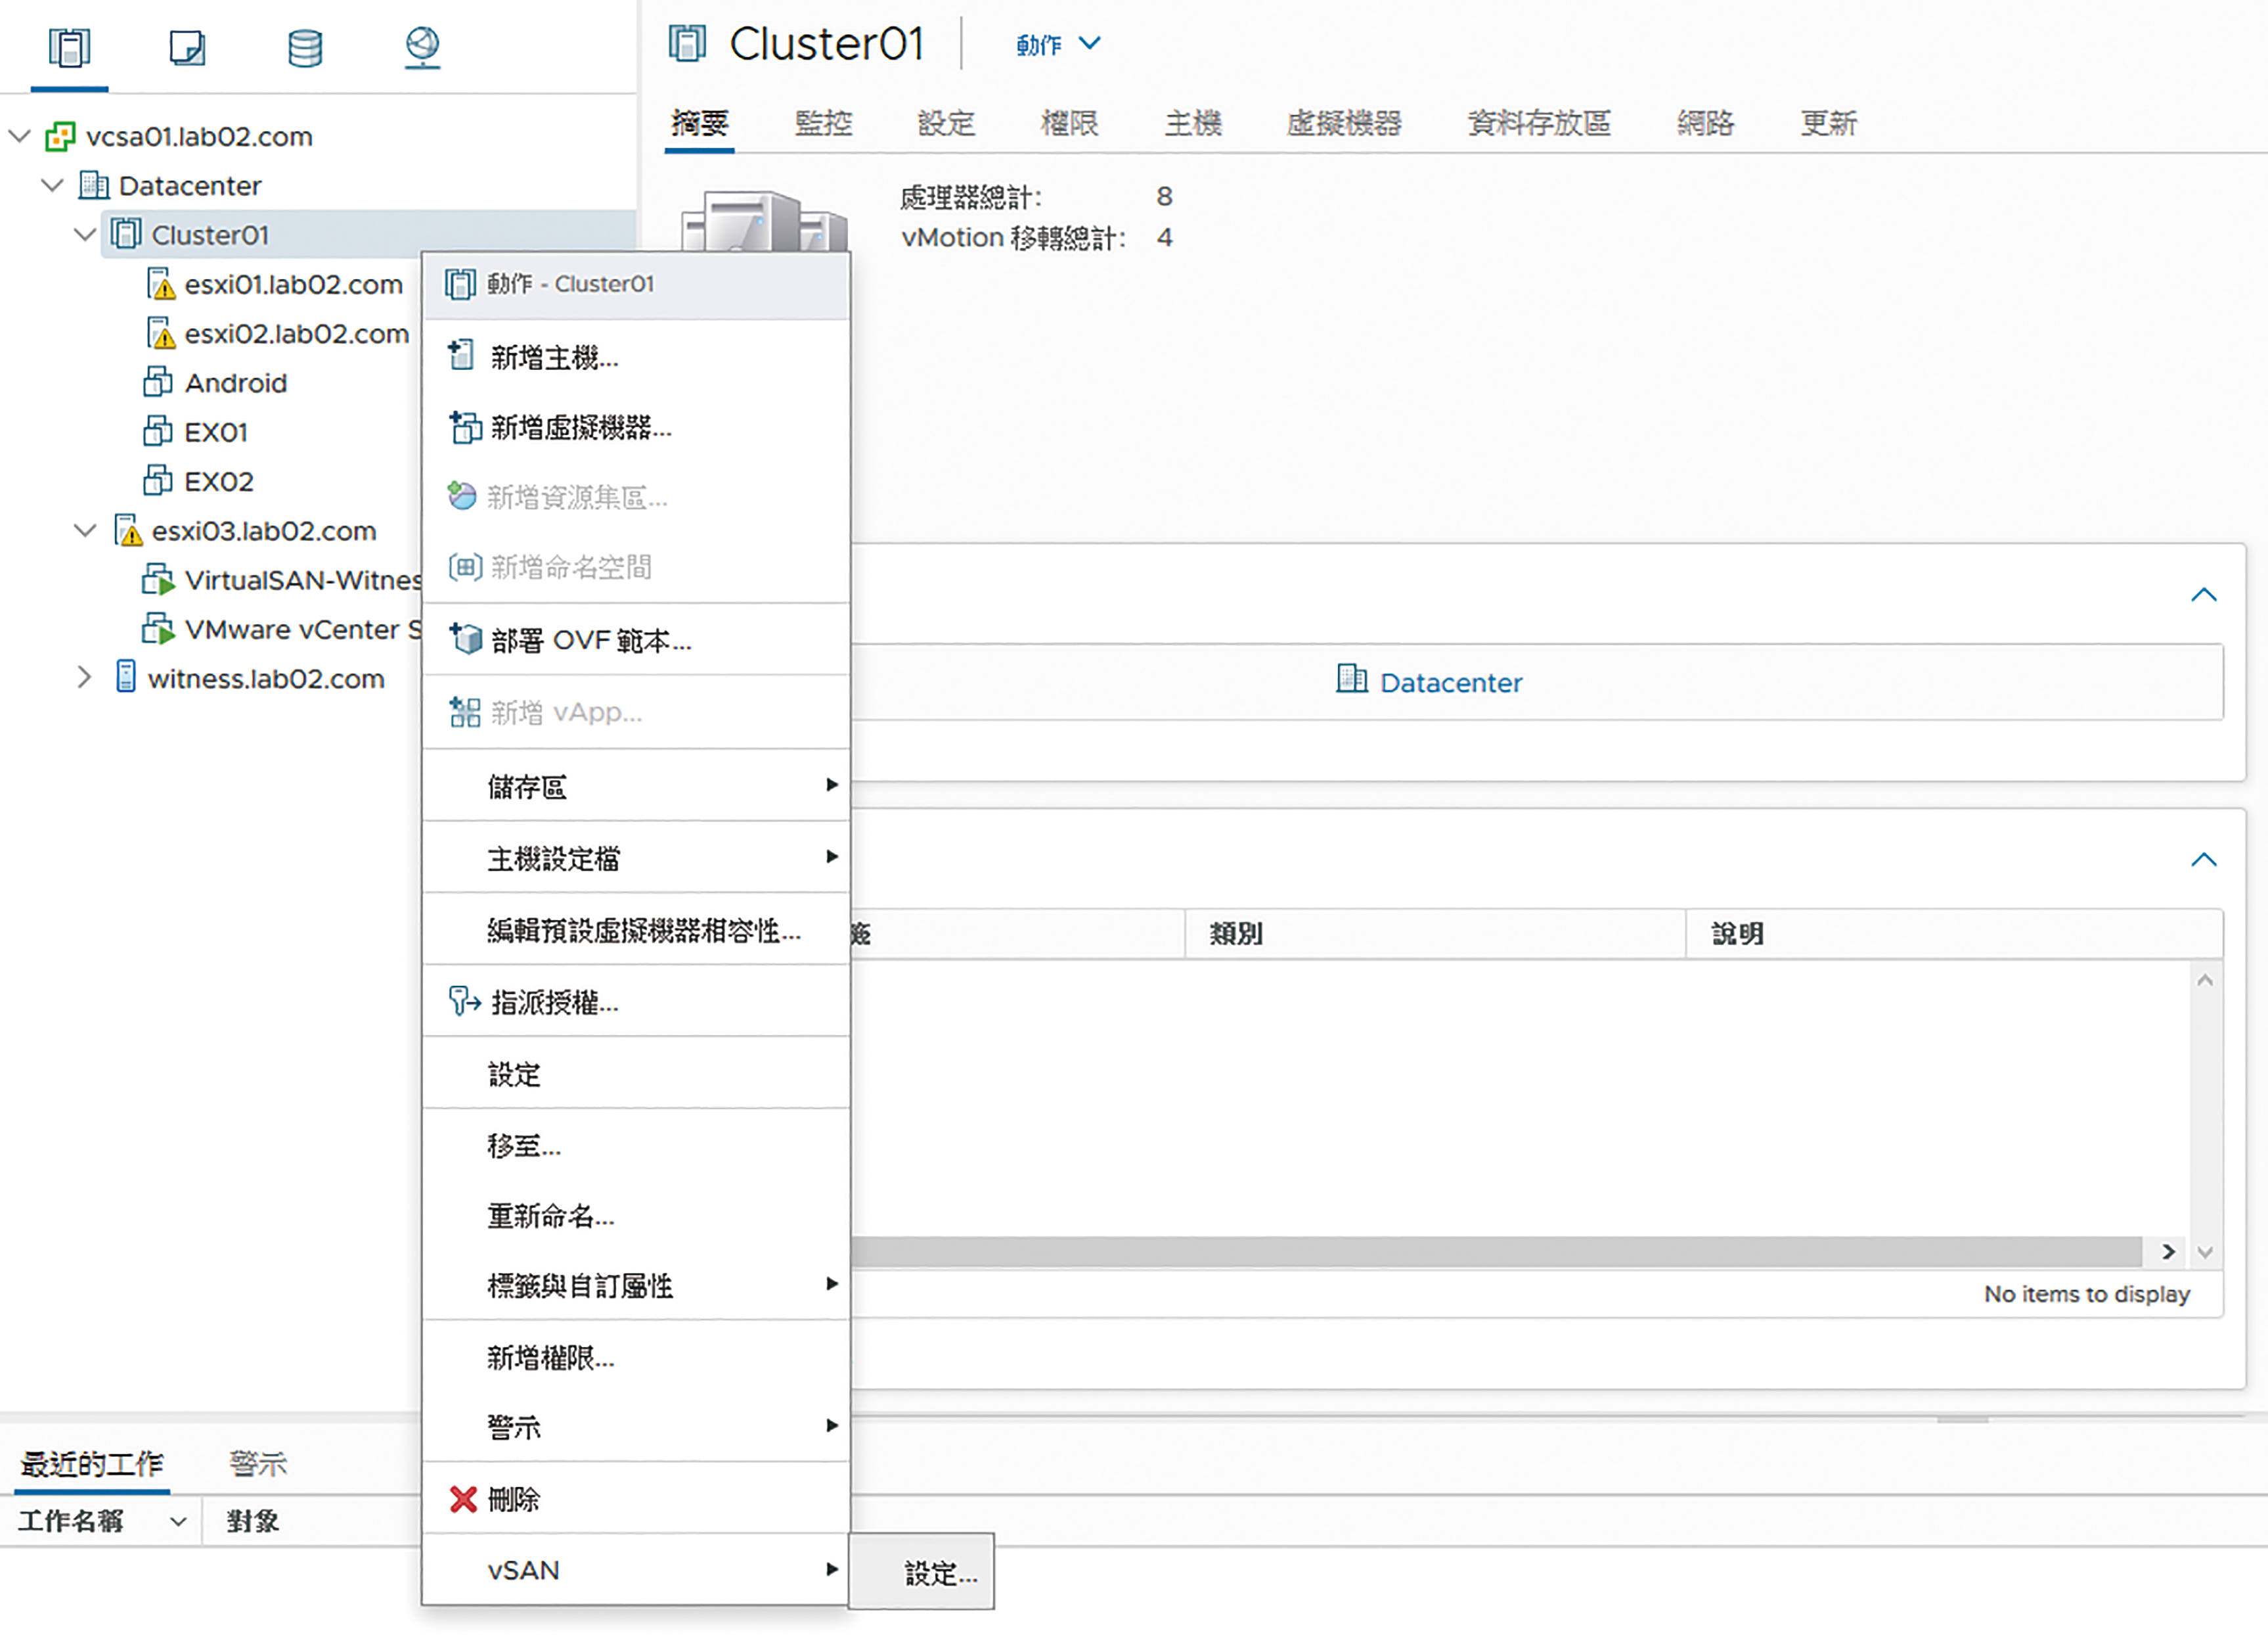Switch to the 權限 tab
This screenshot has height=1635, width=2268.
[1069, 123]
